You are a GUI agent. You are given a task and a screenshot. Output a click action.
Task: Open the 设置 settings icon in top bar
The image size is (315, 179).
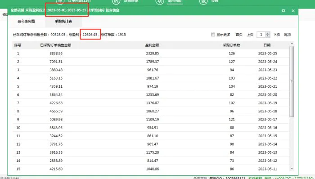click(x=203, y=2)
